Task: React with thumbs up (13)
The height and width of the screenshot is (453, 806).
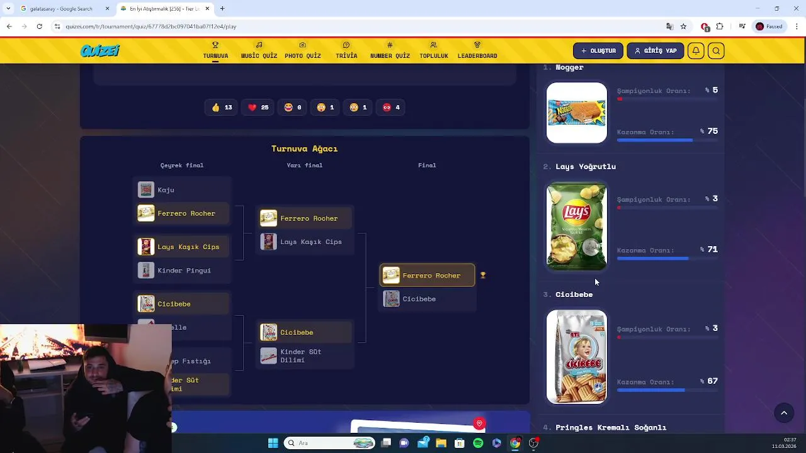Action: (222, 108)
